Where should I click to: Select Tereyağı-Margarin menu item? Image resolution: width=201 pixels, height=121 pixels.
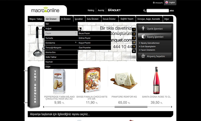point(61,47)
